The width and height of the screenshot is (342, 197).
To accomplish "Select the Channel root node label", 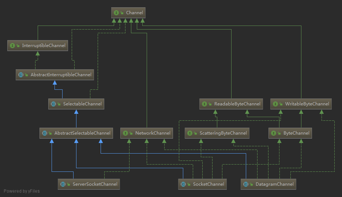I will click(x=134, y=13).
